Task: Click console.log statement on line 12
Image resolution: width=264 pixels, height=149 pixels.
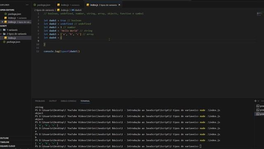Action: [61, 51]
